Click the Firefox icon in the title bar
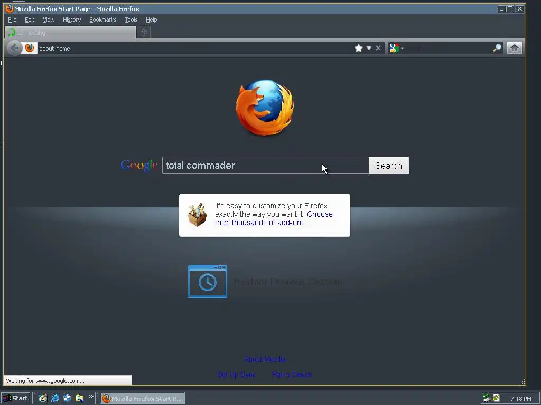Image resolution: width=541 pixels, height=405 pixels. pos(10,8)
